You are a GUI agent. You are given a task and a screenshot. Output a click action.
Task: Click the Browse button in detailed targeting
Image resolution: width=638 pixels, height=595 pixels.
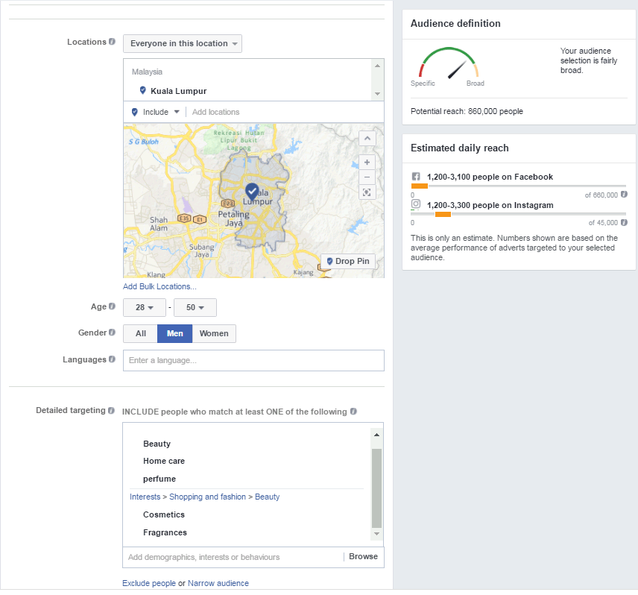coord(363,556)
